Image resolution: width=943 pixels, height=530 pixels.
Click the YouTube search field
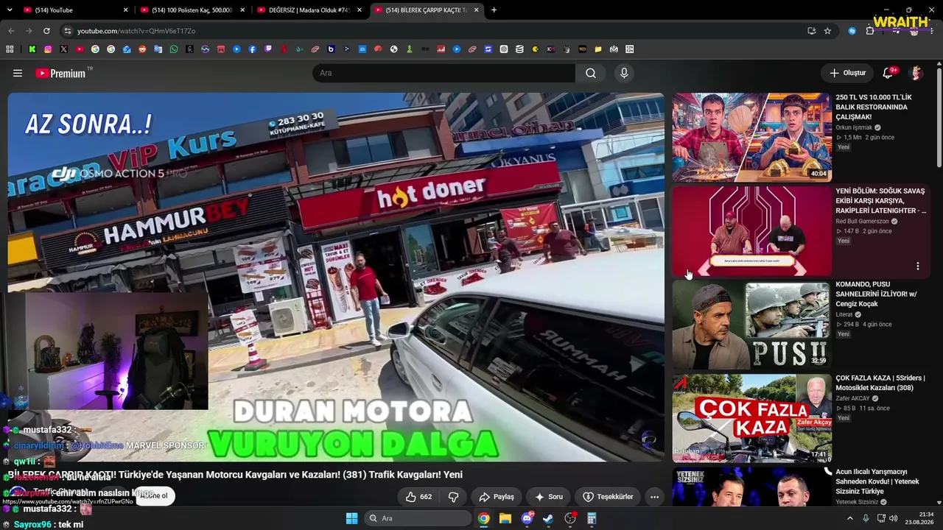pyautogui.click(x=444, y=73)
